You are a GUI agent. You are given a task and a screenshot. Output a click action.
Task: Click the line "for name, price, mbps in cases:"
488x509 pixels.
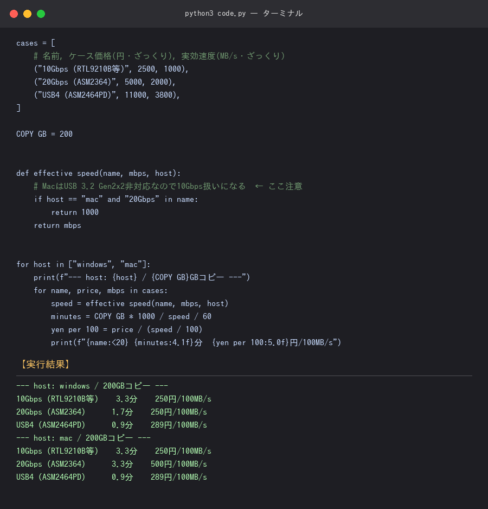[101, 290]
